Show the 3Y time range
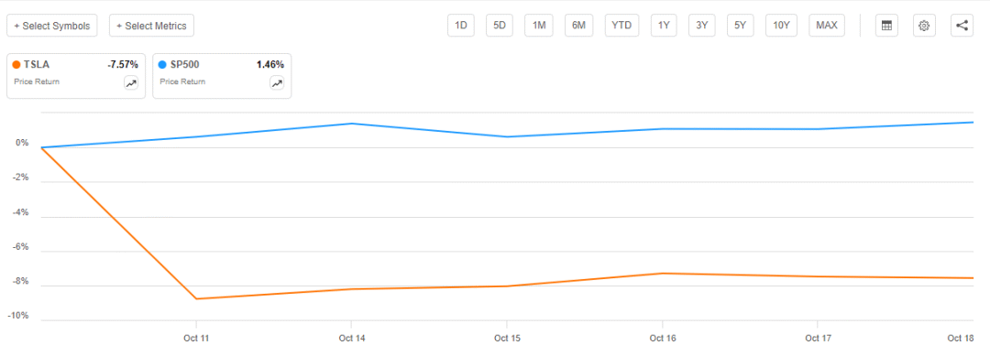Viewport: 990px width, 356px height. [x=702, y=26]
